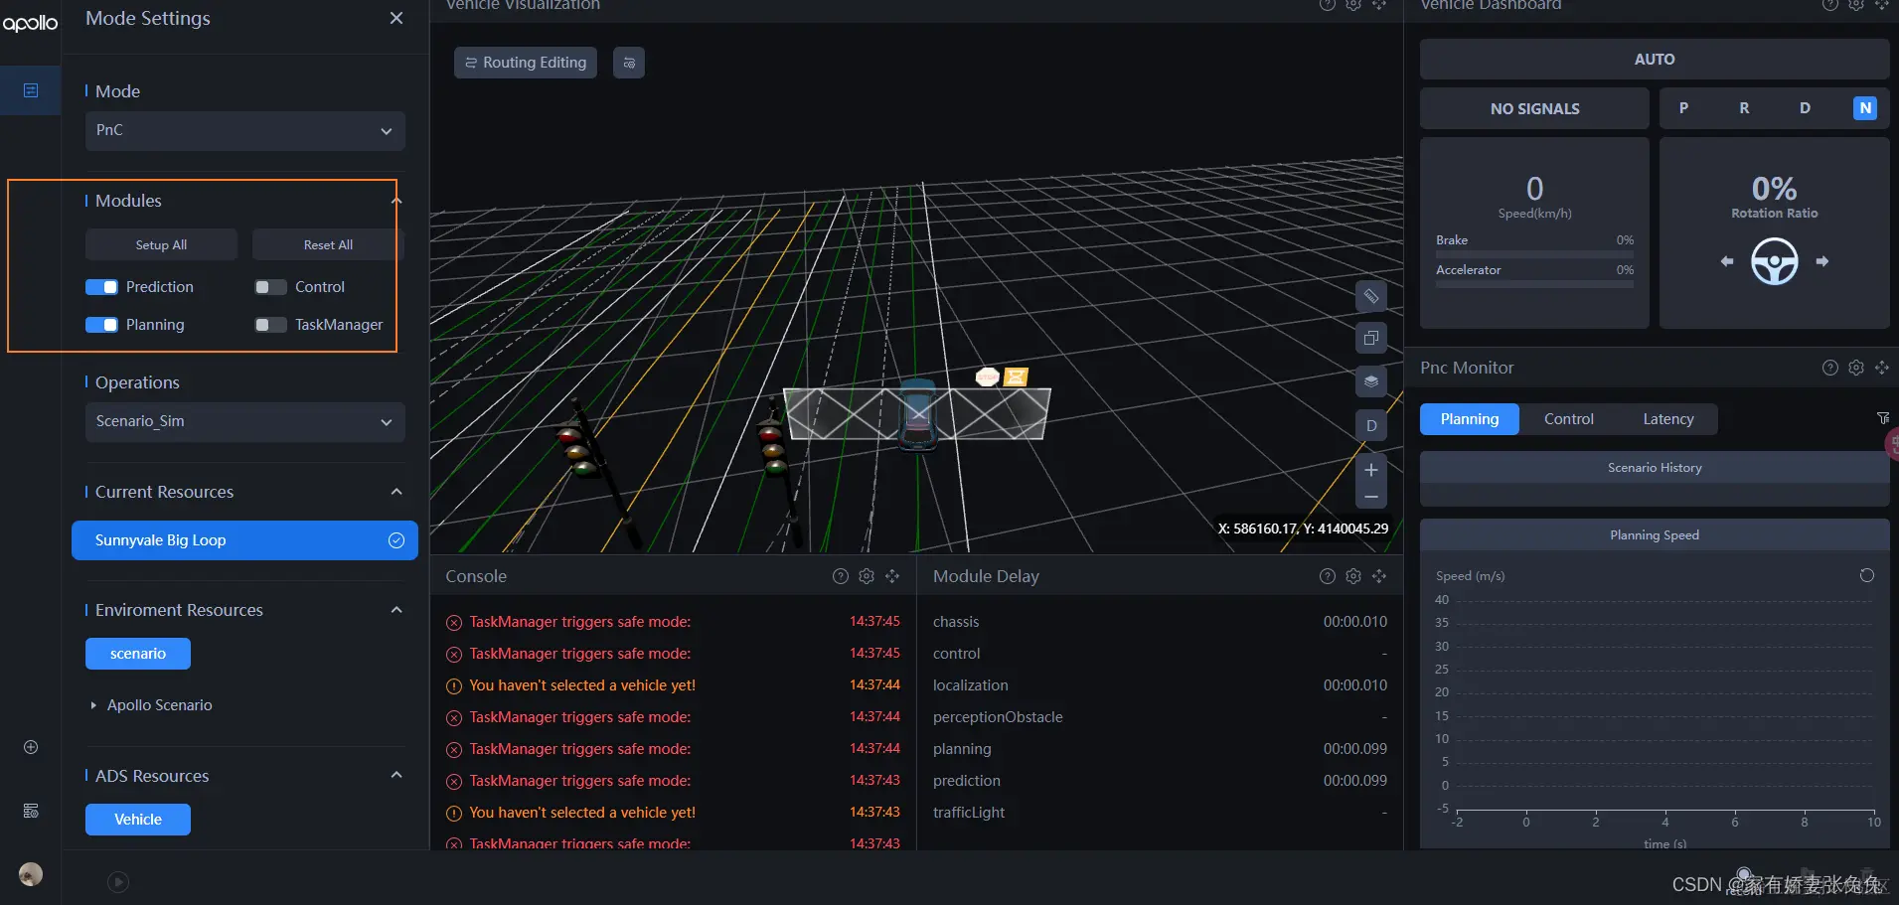Open the settings list icon in left sidebar
The height and width of the screenshot is (905, 1899).
(x=31, y=811)
